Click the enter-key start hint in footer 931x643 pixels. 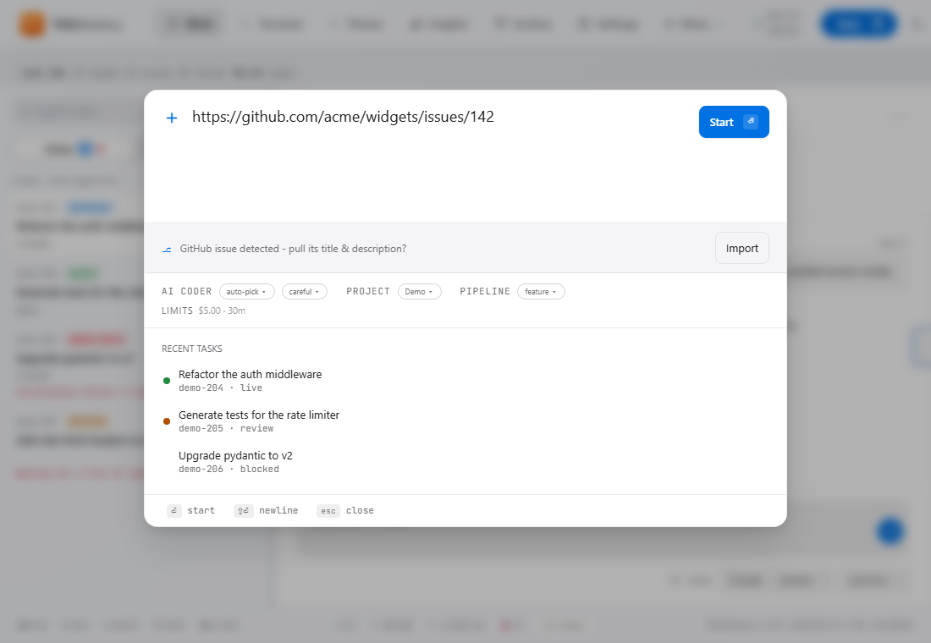click(190, 511)
